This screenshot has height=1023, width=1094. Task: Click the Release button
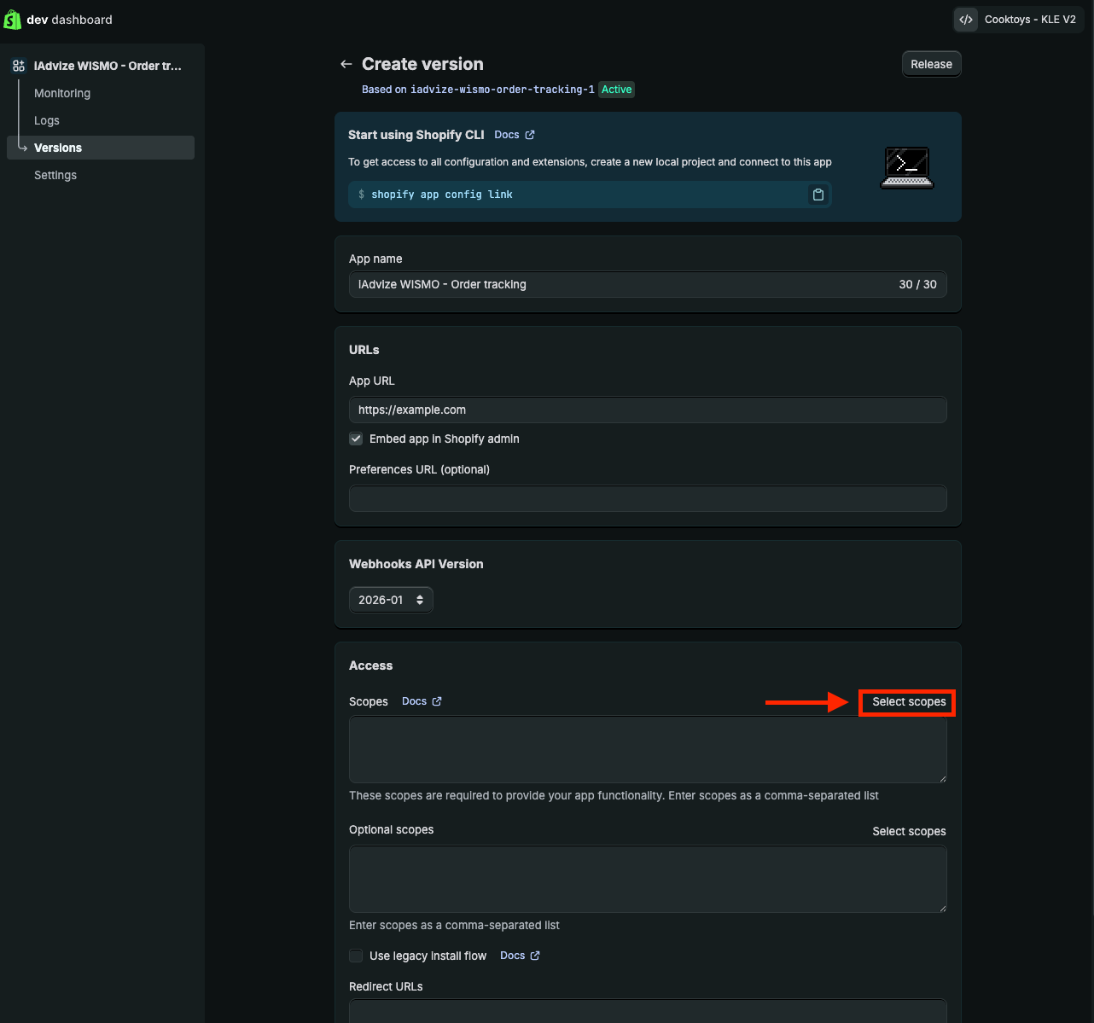[931, 64]
